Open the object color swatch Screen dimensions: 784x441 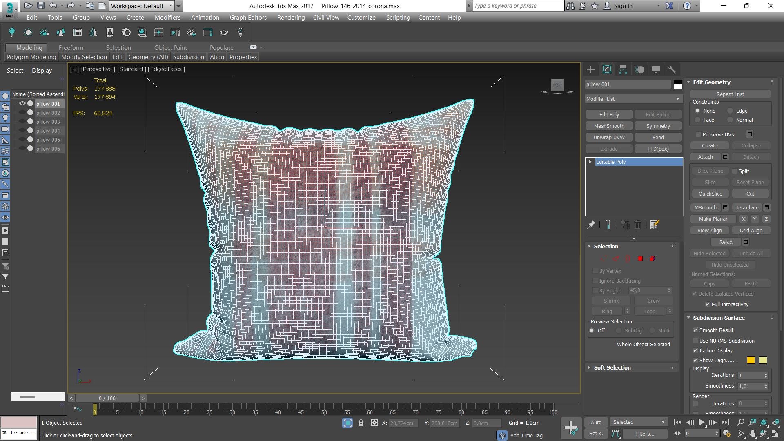point(678,85)
